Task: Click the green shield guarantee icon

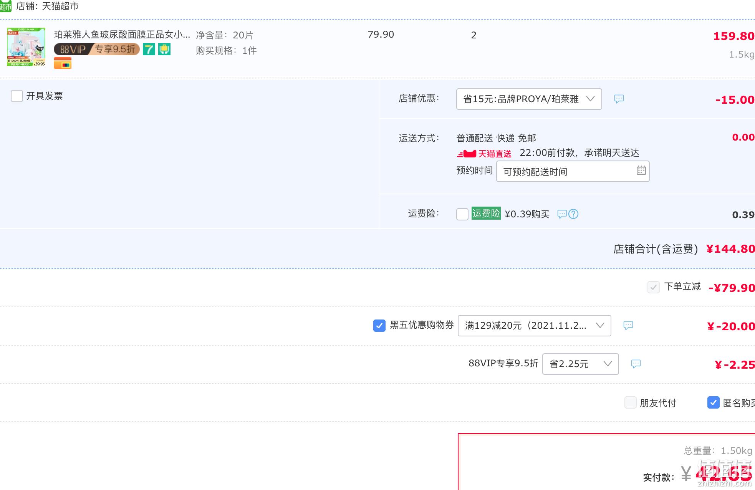Action: tap(164, 49)
